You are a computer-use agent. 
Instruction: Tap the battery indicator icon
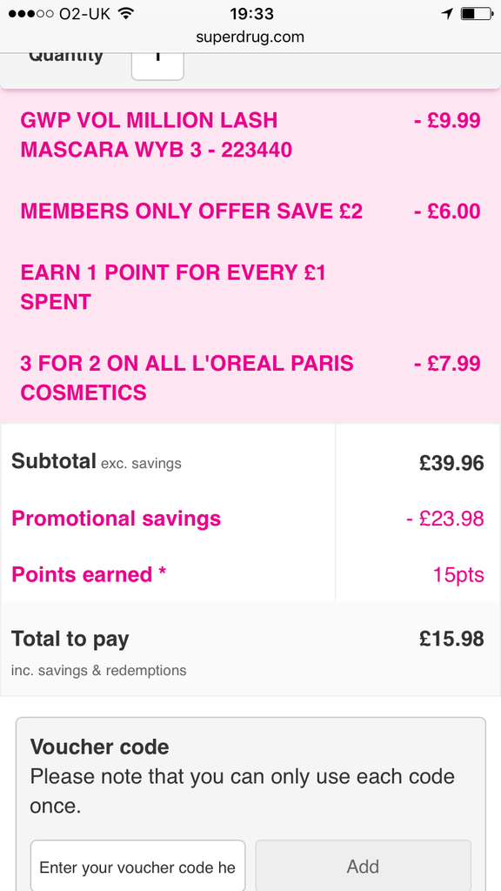476,13
